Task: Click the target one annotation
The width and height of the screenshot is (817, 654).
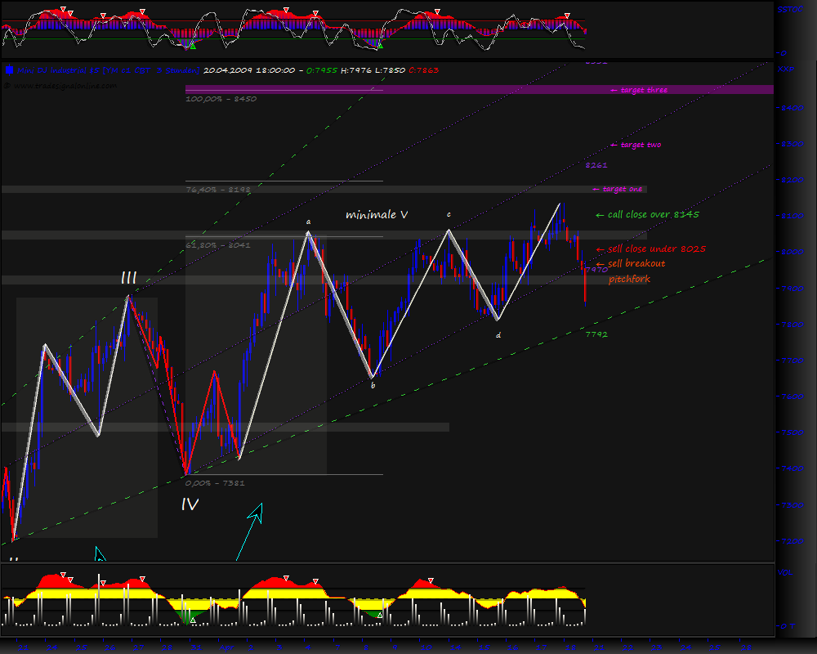Action: point(618,189)
